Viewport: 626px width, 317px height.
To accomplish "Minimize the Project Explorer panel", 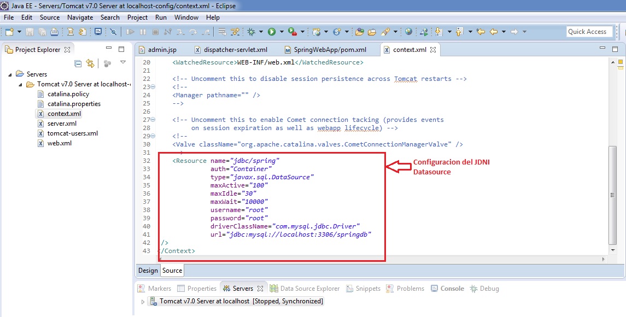I will tap(109, 49).
